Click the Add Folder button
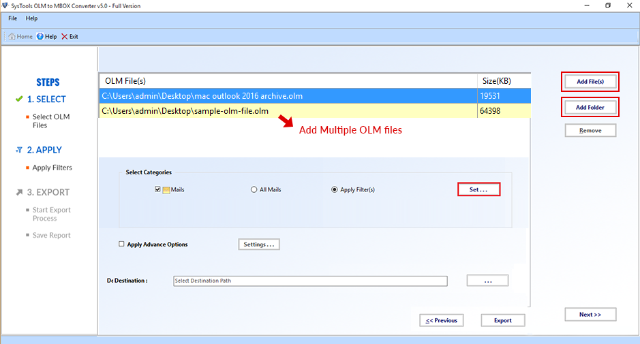 [590, 108]
